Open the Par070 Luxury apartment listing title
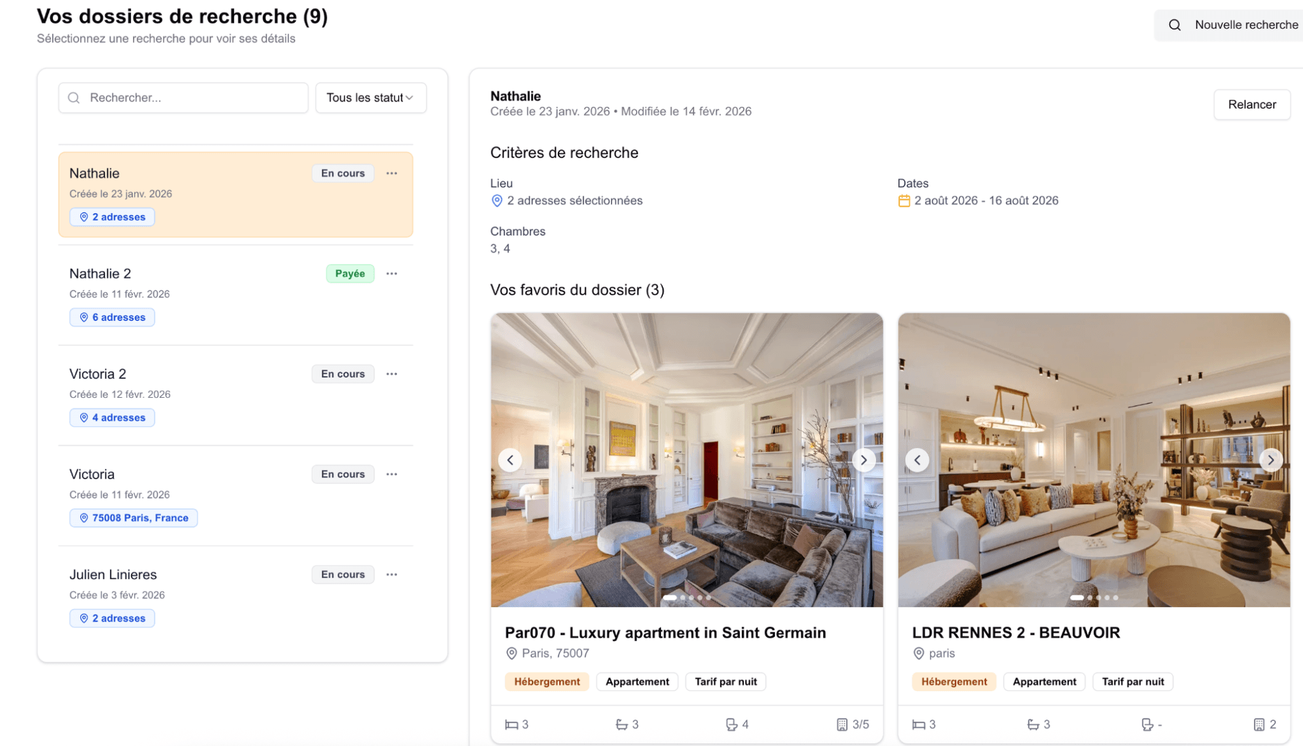 665,633
